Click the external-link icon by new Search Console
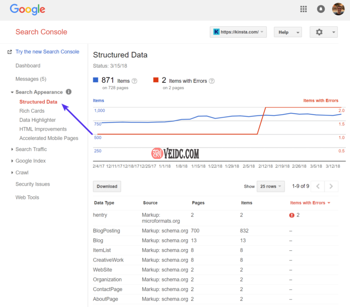 [9, 52]
